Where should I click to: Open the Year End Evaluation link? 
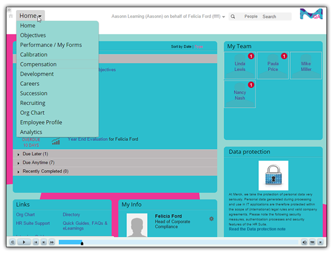pos(87,139)
